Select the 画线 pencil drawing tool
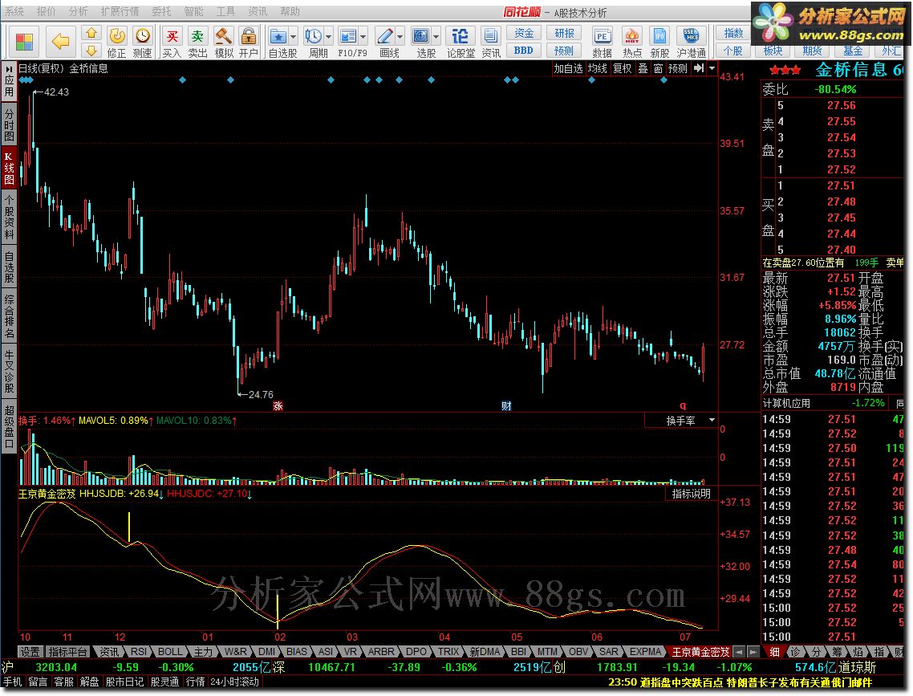This screenshot has width=913, height=696. point(385,36)
